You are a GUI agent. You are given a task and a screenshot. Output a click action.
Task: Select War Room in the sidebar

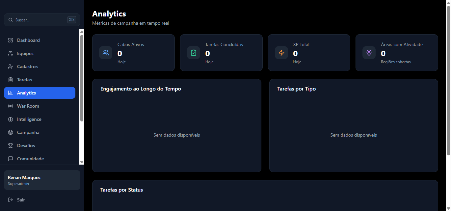(x=28, y=106)
